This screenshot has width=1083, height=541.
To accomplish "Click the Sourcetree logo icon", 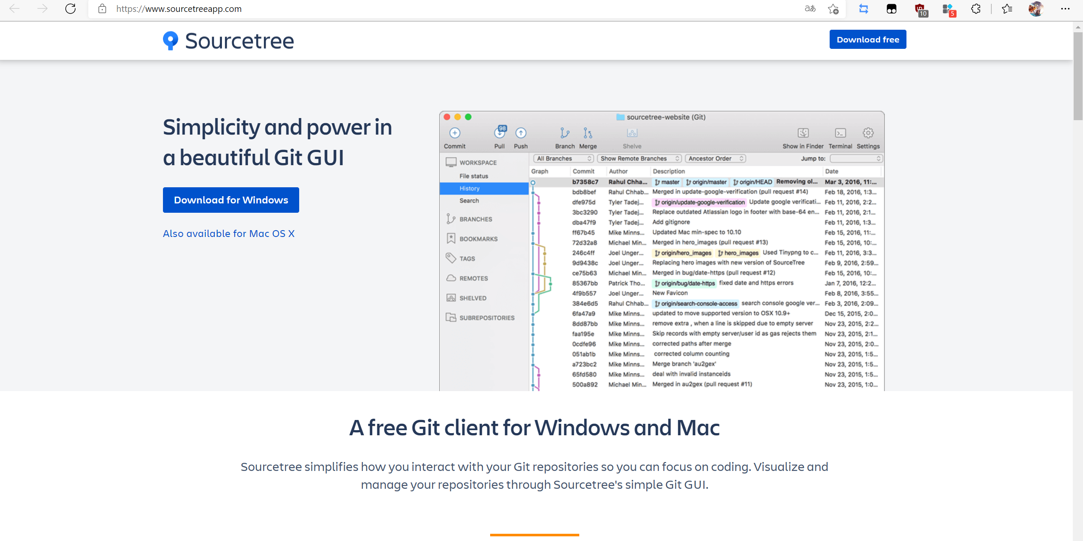I will pos(171,41).
